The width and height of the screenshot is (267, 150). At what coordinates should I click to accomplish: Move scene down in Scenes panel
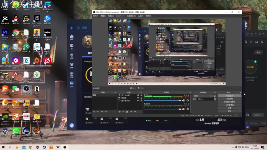(x=105, y=112)
